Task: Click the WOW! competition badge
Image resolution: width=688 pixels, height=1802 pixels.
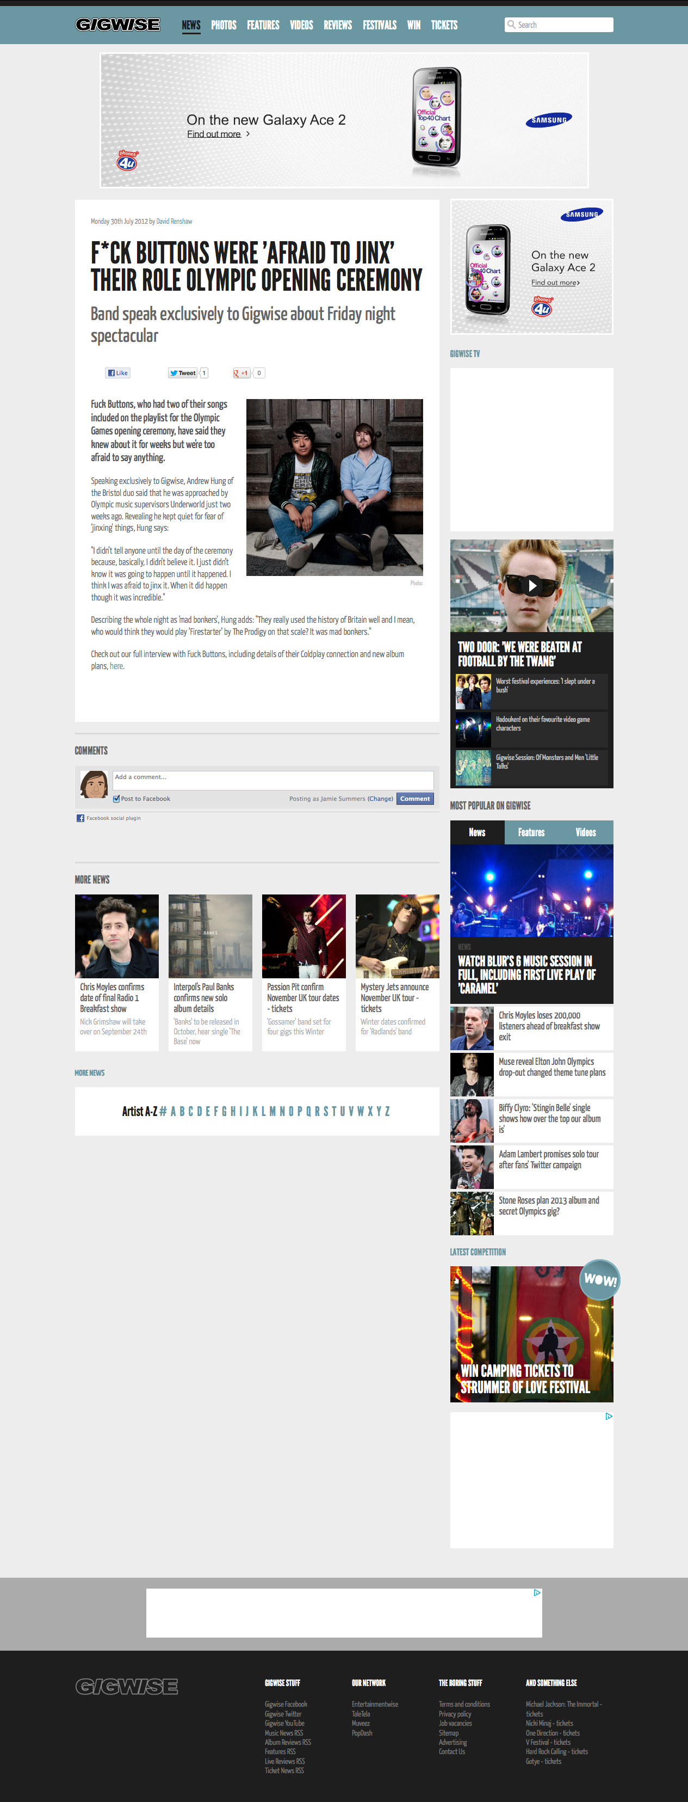Action: pyautogui.click(x=600, y=1279)
